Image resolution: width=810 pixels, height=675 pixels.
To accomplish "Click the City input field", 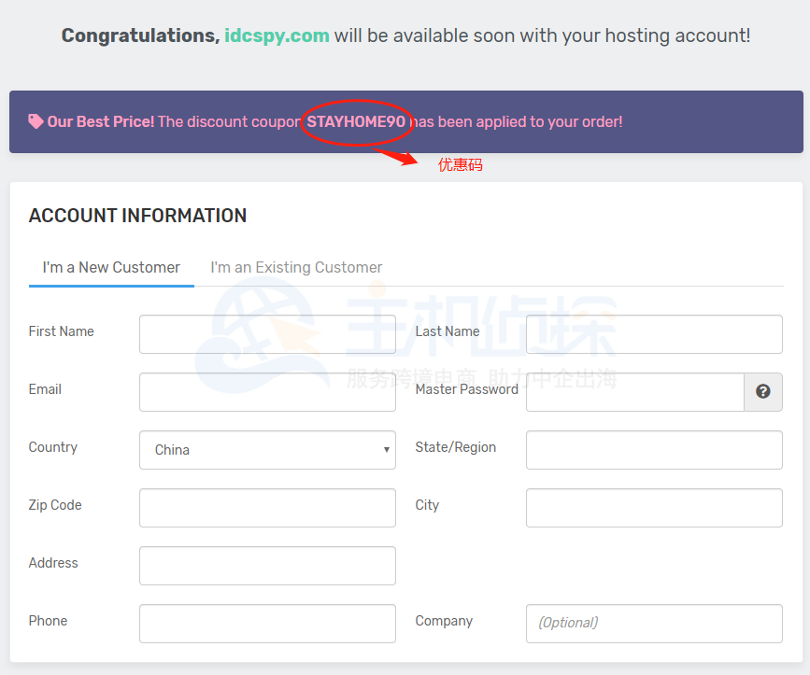I will pos(654,508).
